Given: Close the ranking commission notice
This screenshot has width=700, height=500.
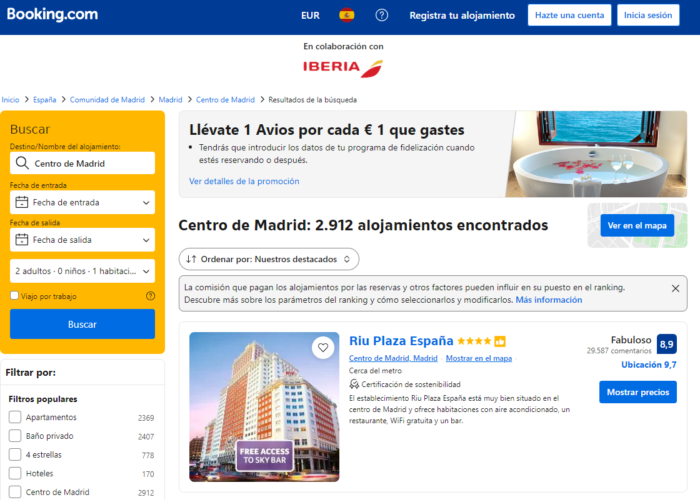Looking at the screenshot, I should 675,288.
